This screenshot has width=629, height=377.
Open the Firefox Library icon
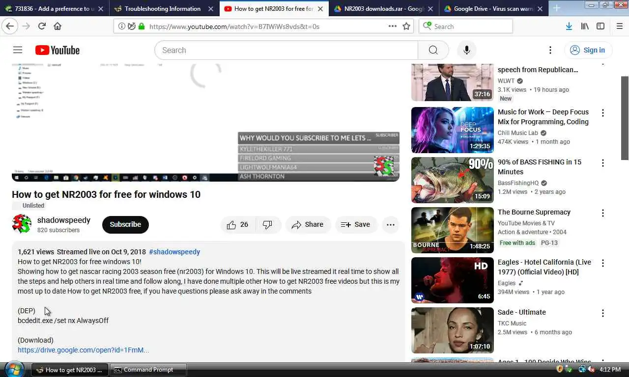point(585,26)
